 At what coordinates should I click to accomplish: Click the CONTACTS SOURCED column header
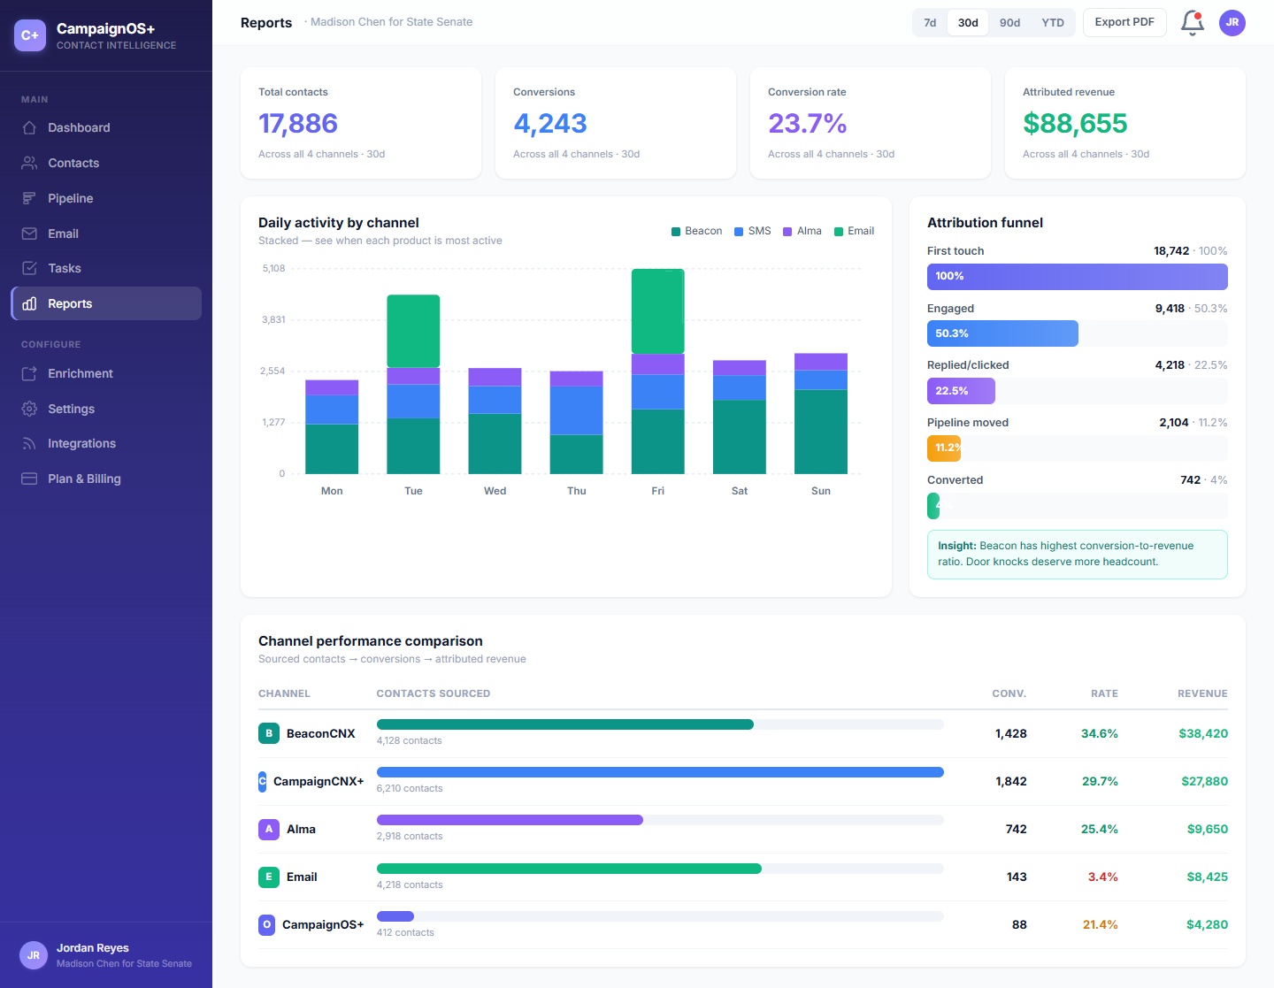(x=434, y=693)
